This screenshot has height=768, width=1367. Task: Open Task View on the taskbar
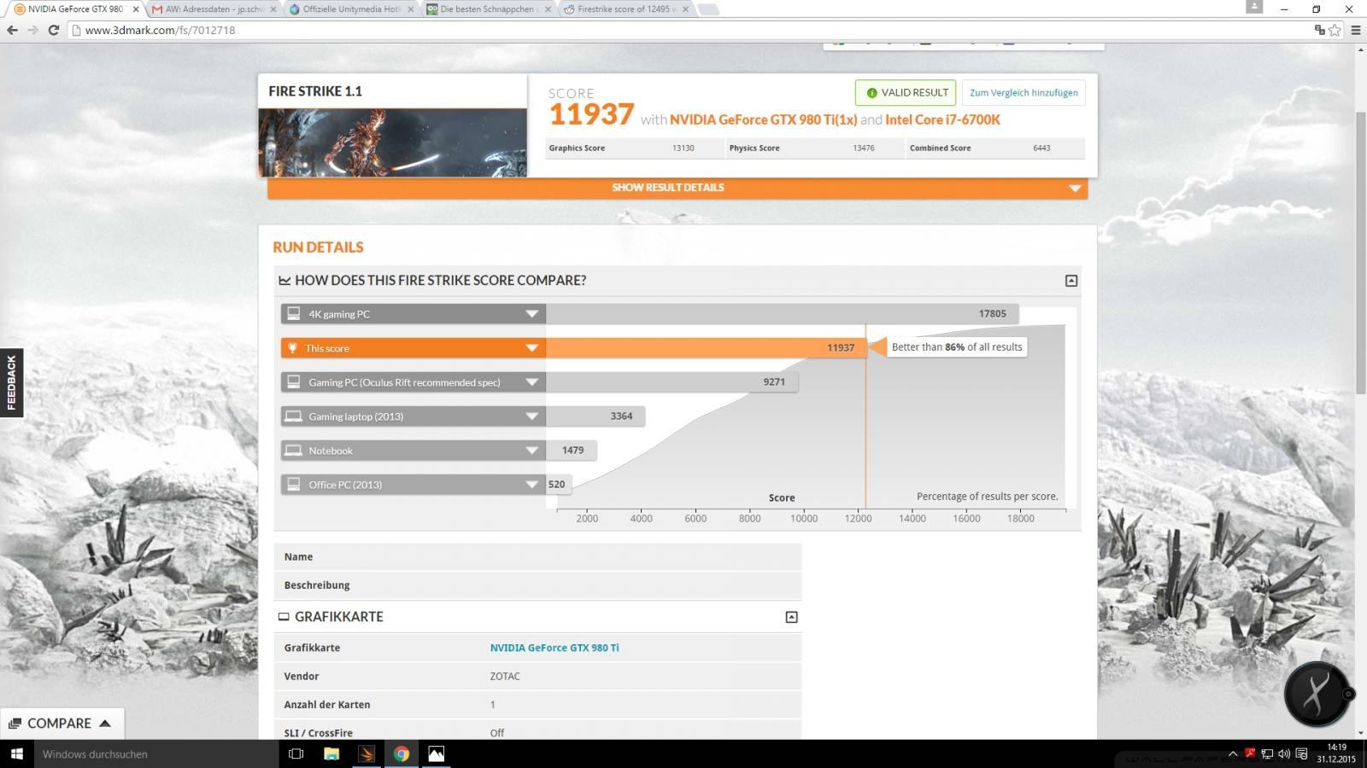click(296, 753)
